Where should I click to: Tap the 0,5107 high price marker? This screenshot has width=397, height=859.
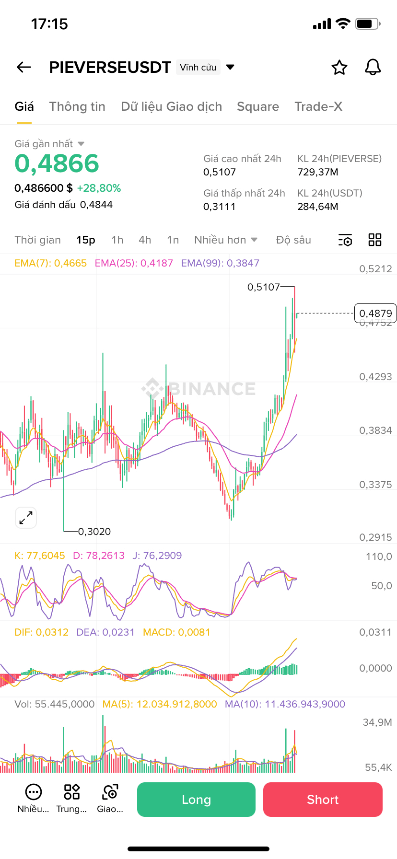[x=263, y=287]
